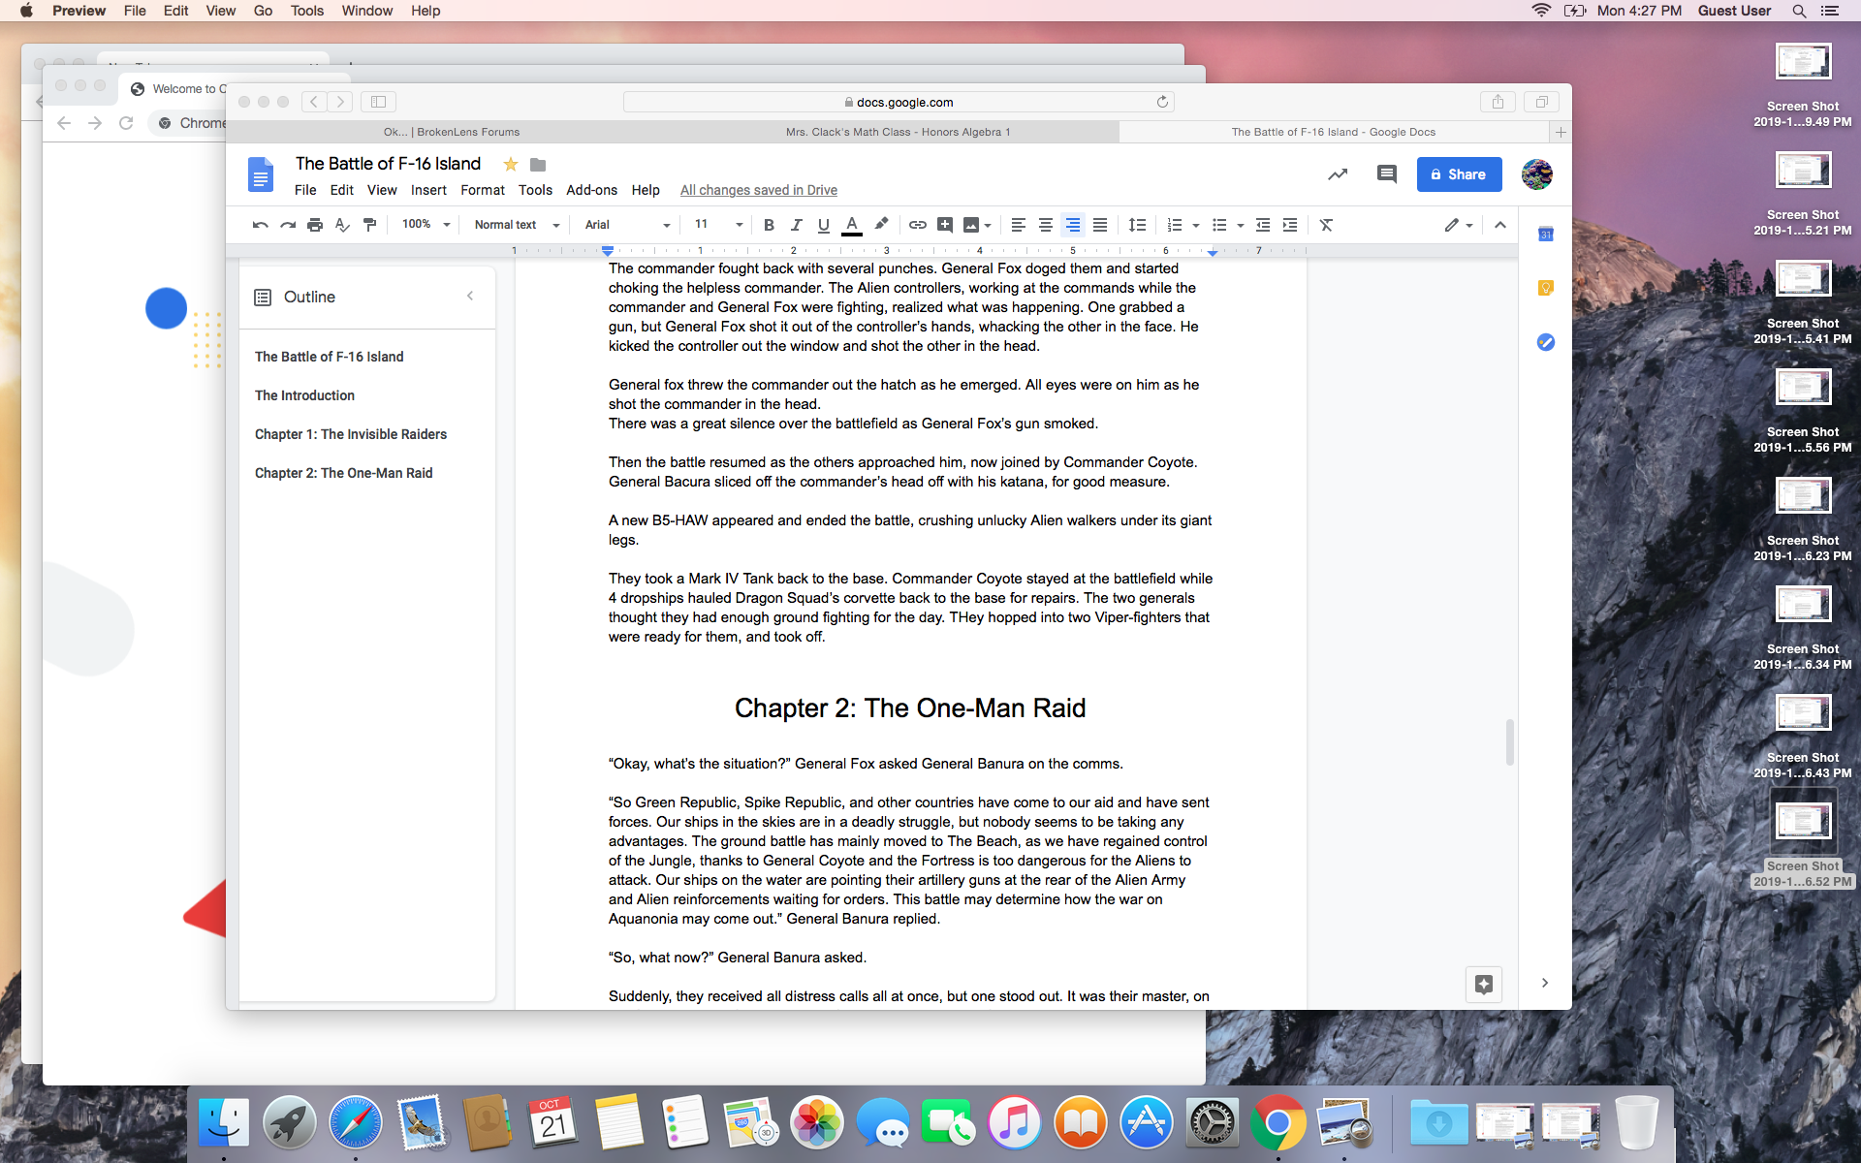Open the Normal text style dropdown

tap(517, 225)
